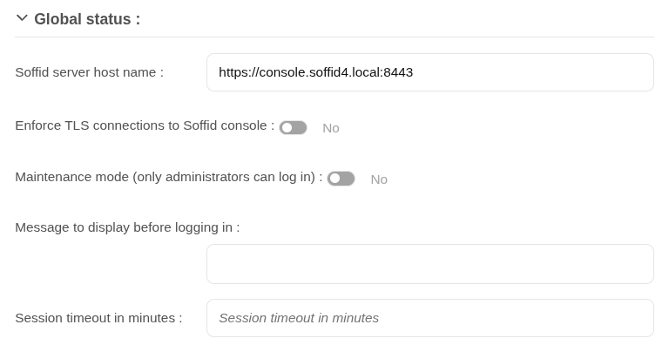Click the white knob of Enforce TLS switch
Image resolution: width=662 pixels, height=345 pixels.
click(287, 128)
